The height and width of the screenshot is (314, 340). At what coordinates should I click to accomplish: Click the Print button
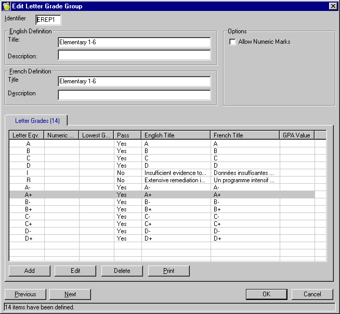click(168, 271)
